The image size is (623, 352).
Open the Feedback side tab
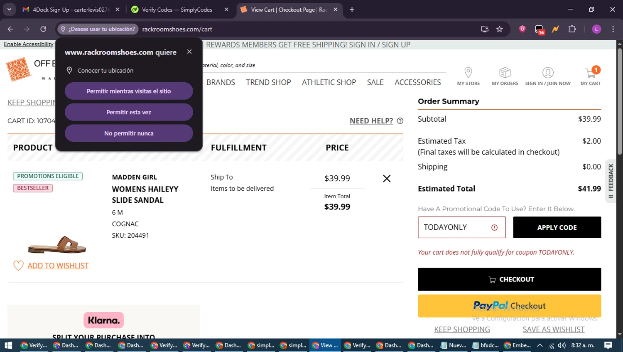(x=611, y=181)
